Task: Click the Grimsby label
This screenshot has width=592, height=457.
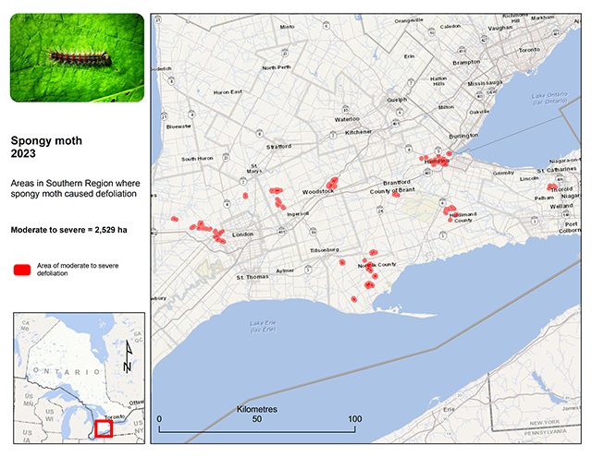Action: tap(503, 173)
